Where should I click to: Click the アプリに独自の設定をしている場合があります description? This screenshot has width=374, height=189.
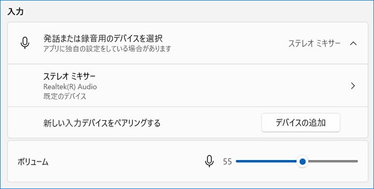point(107,49)
